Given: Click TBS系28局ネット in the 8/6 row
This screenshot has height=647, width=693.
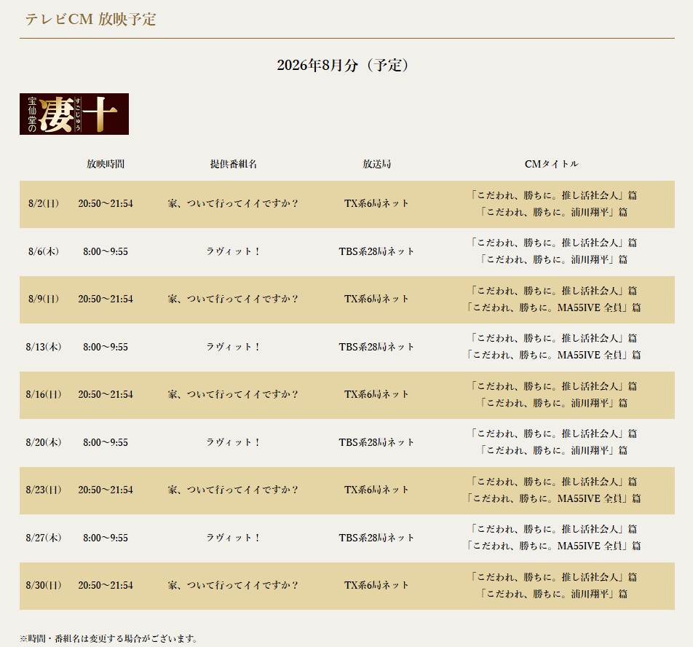Looking at the screenshot, I should 376,251.
